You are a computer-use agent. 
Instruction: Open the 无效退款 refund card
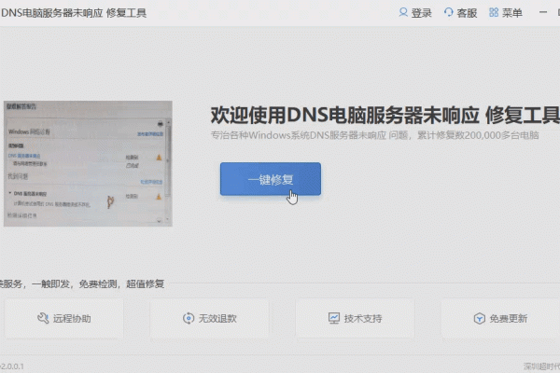coord(209,318)
